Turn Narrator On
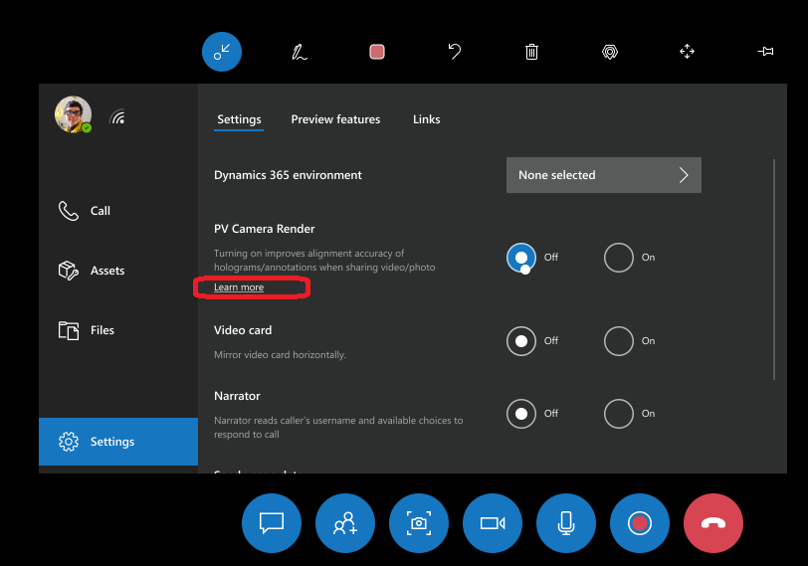 (x=618, y=414)
